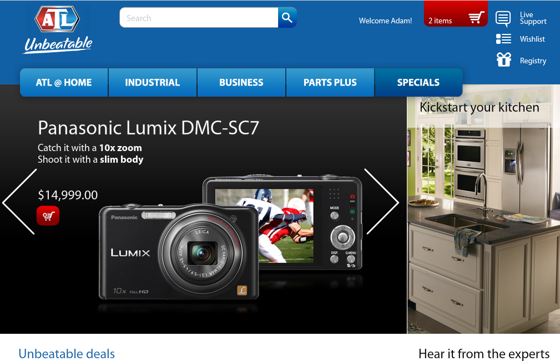Click the Panasonic Lumix DMC-SC7 headline
The height and width of the screenshot is (361, 560).
[x=148, y=128]
